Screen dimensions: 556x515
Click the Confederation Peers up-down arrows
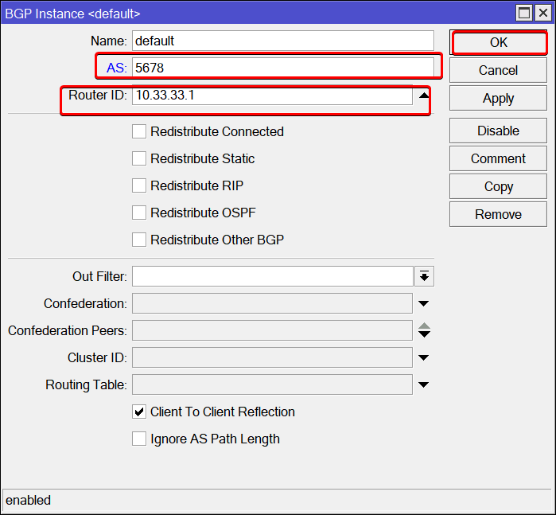[424, 330]
